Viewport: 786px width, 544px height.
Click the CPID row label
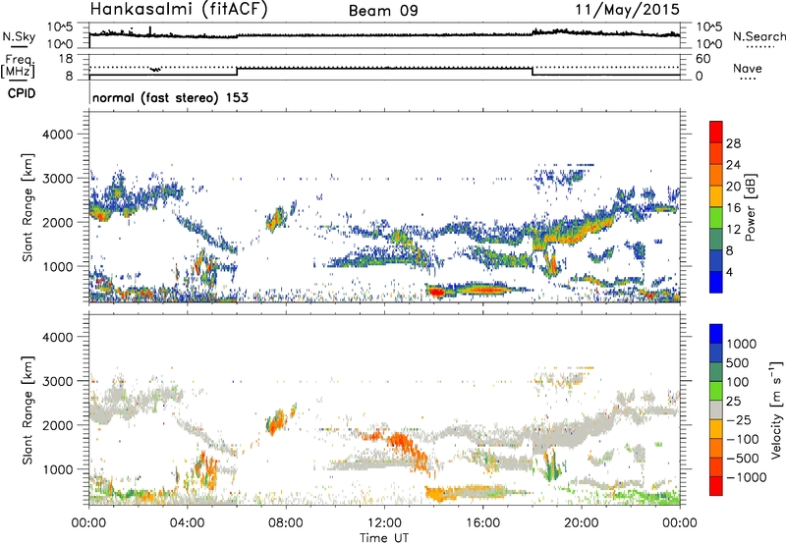pos(22,93)
